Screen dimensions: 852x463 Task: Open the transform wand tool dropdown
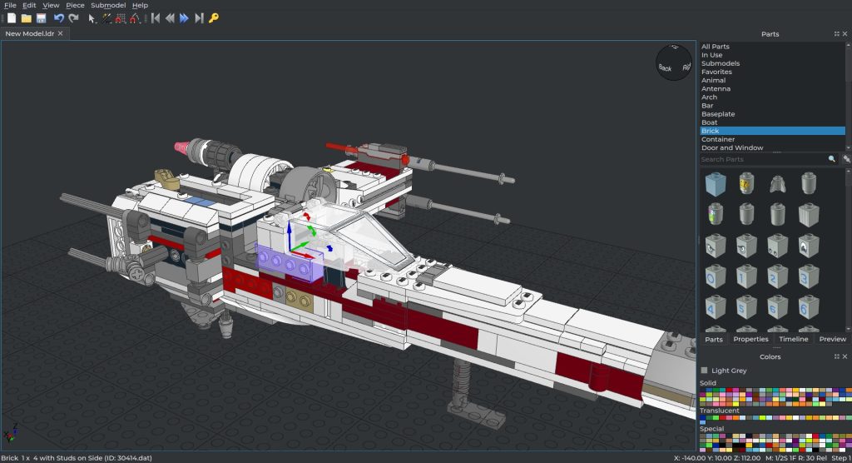106,18
